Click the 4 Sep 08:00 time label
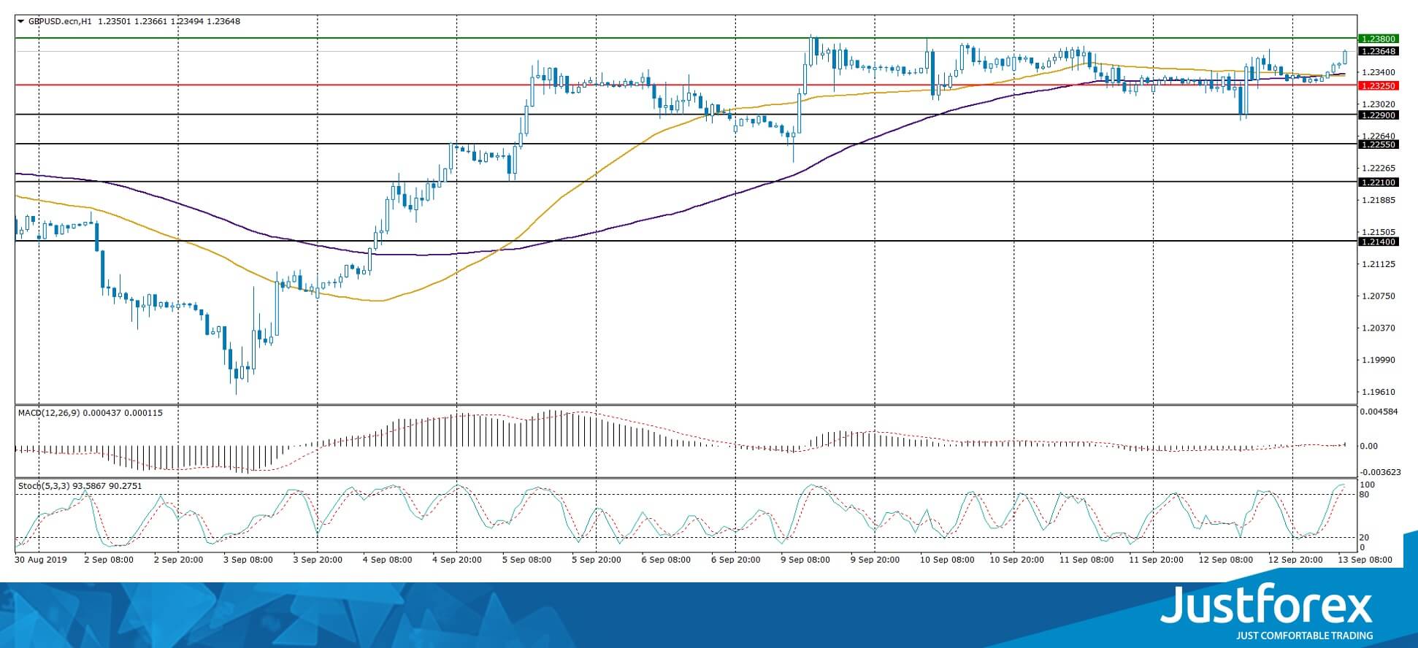The width and height of the screenshot is (1418, 648). (x=388, y=560)
